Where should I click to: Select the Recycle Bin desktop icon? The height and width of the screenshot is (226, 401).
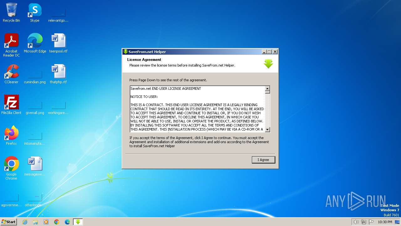pos(11,13)
